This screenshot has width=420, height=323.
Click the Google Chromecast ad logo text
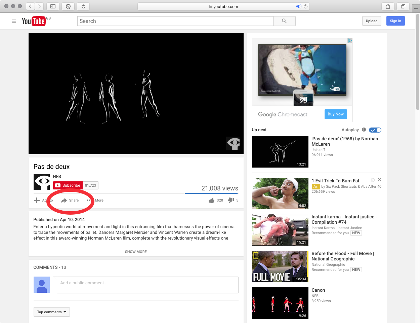click(283, 114)
